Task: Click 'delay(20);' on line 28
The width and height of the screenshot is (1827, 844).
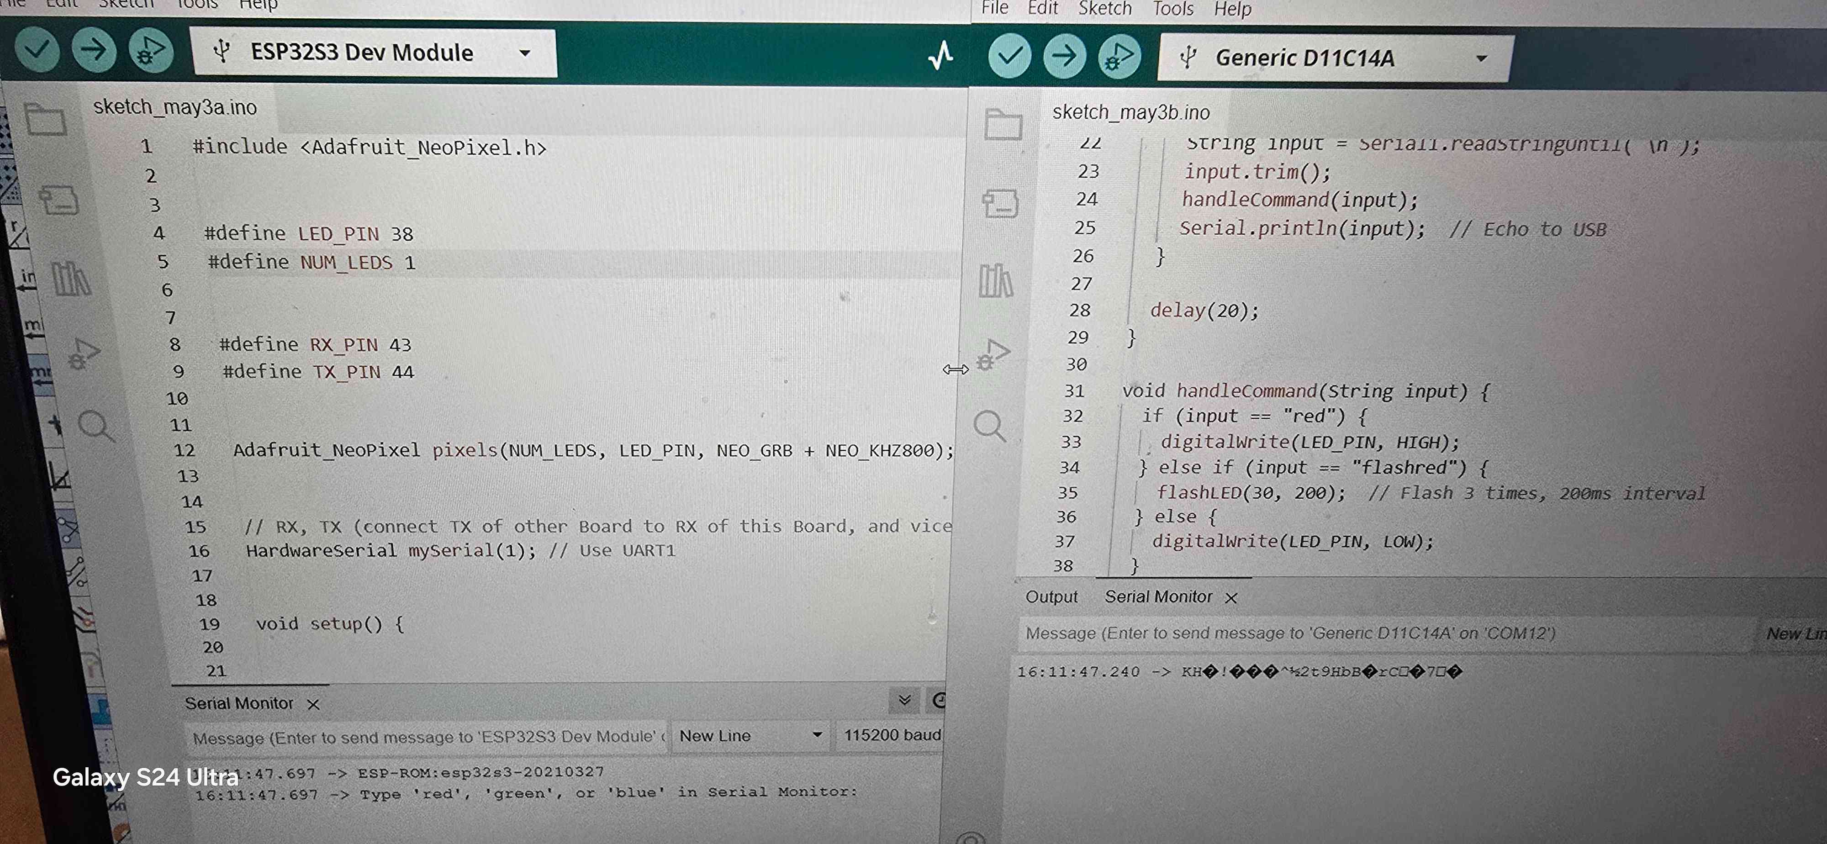Action: point(1204,310)
